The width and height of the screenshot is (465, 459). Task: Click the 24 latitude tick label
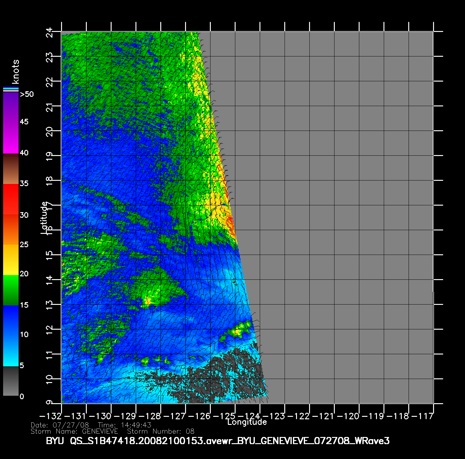pos(49,32)
